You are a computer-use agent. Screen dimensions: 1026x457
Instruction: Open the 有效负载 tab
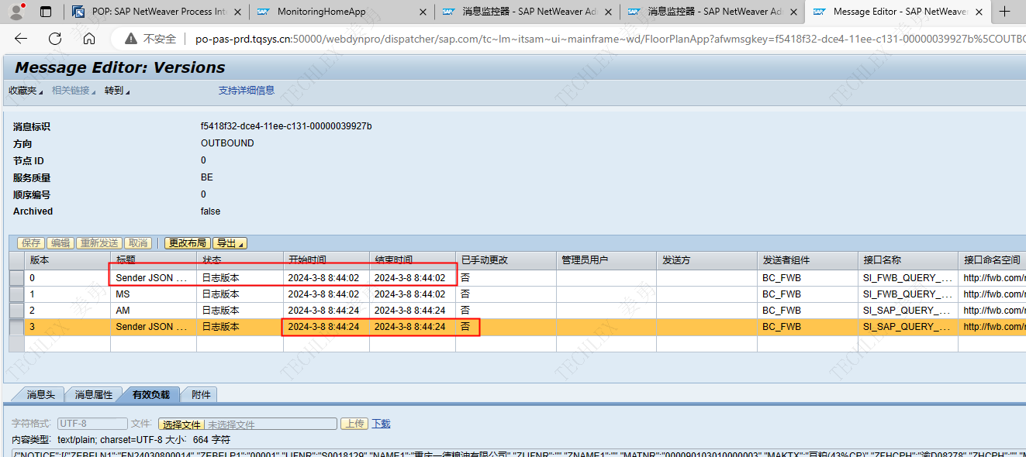pyautogui.click(x=150, y=394)
